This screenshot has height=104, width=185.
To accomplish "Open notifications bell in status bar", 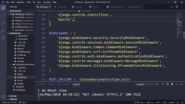I will (x=182, y=102).
